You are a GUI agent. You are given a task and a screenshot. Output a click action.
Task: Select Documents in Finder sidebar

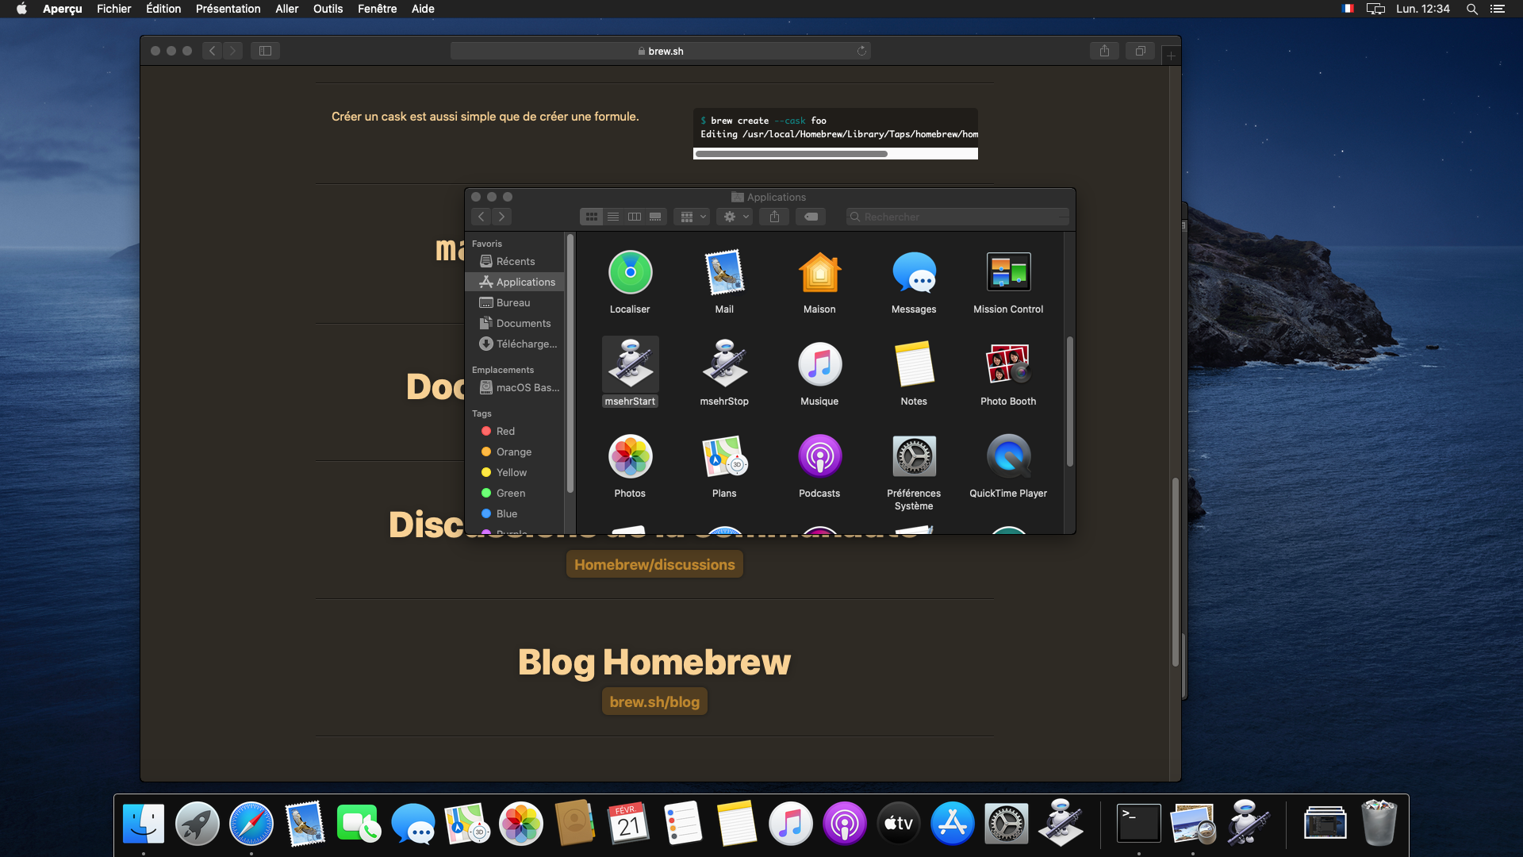pyautogui.click(x=515, y=323)
